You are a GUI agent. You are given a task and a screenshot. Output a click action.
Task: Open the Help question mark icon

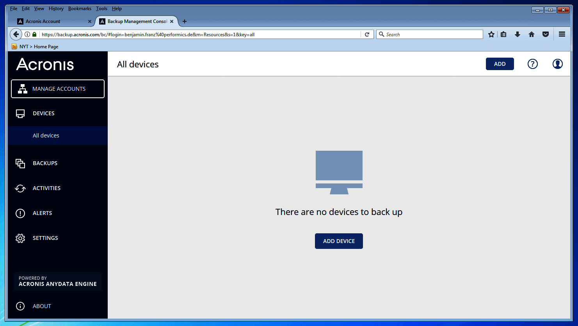pyautogui.click(x=532, y=63)
